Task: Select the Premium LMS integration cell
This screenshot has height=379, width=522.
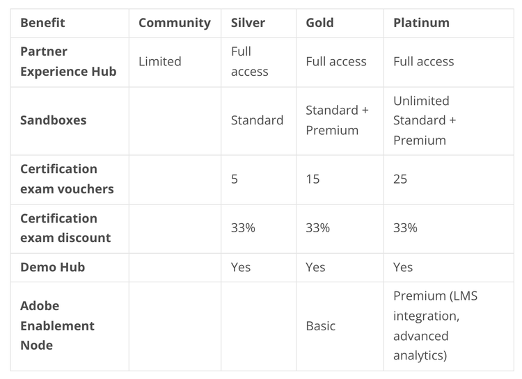Action: (x=435, y=325)
